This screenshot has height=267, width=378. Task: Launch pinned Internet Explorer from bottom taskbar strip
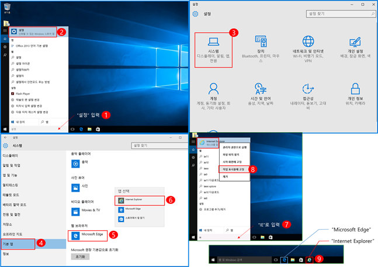click(x=309, y=260)
